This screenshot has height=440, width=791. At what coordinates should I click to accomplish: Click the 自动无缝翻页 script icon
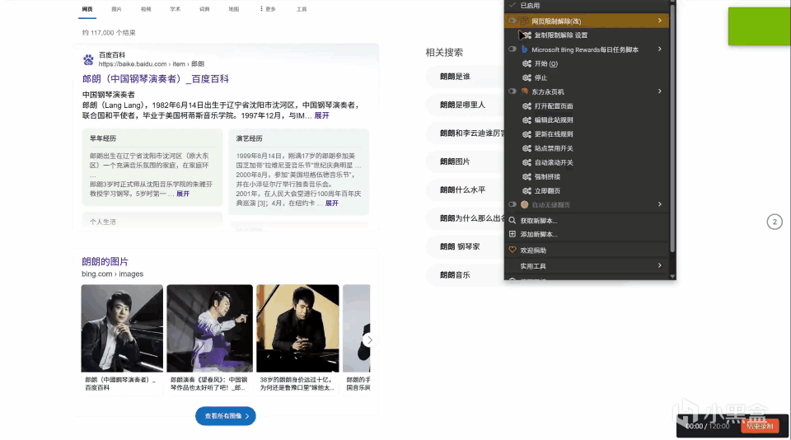click(525, 204)
